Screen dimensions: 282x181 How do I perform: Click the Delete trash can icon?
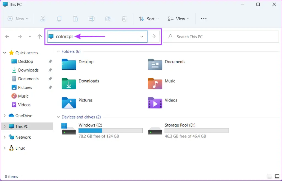pos(124,19)
